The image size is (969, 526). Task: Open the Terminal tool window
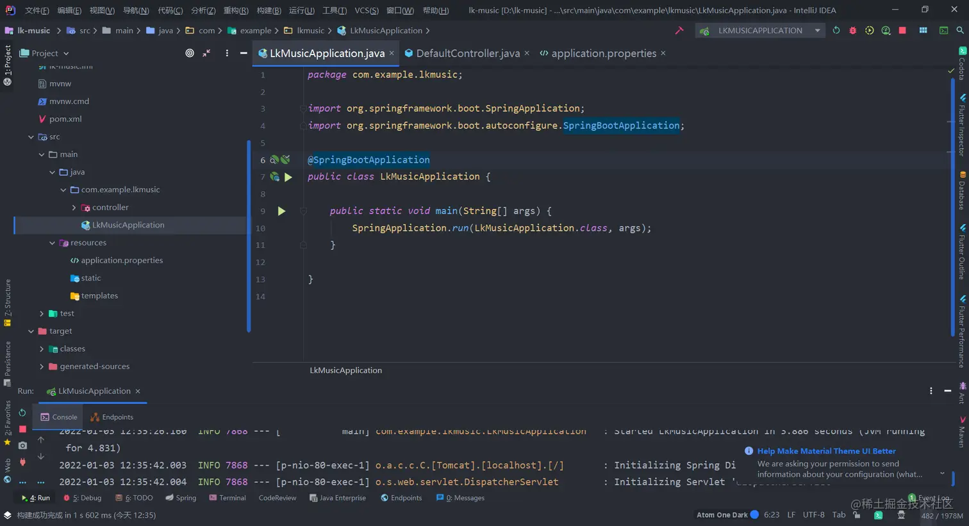coord(228,498)
